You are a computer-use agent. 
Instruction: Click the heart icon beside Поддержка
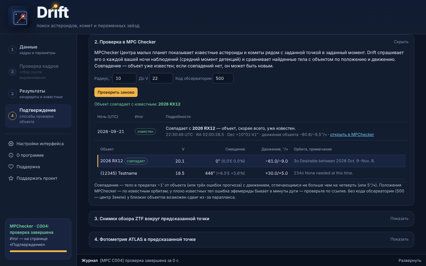[x=11, y=167]
